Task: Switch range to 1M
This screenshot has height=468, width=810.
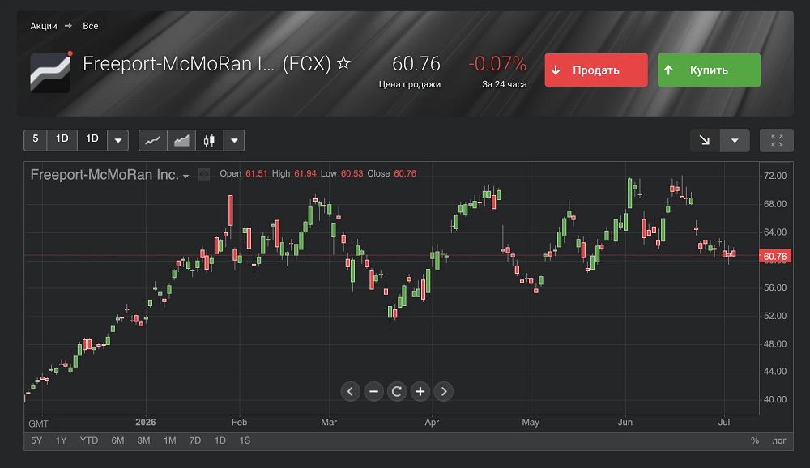Action: click(x=169, y=440)
